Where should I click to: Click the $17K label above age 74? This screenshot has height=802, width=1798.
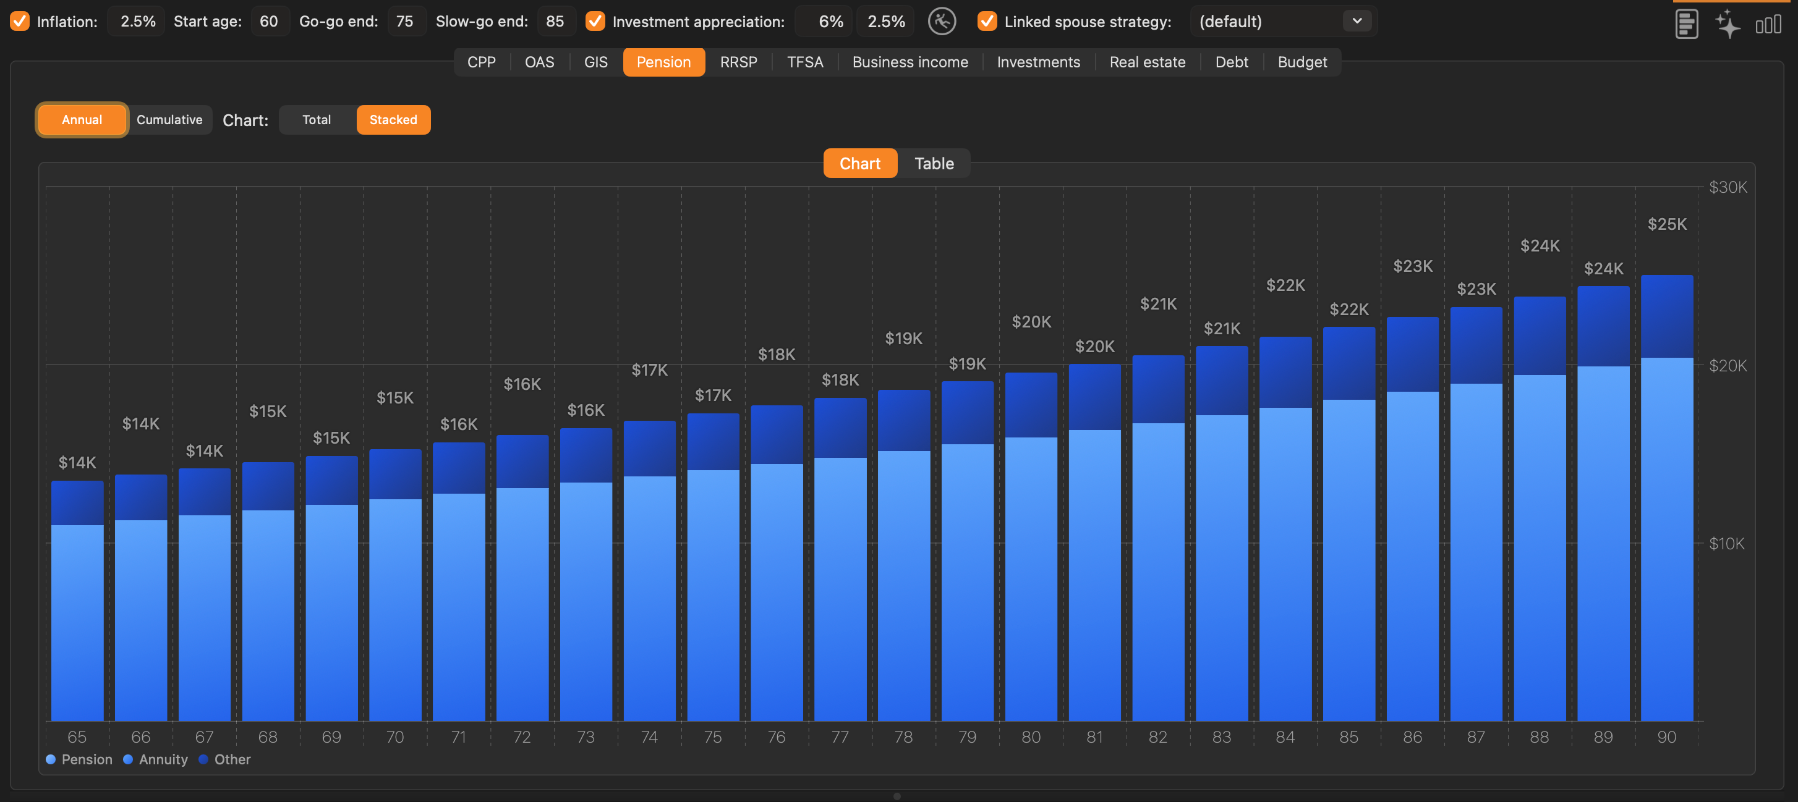649,369
